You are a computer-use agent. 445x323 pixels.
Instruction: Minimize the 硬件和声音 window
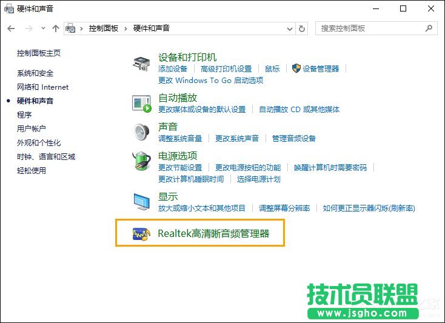click(376, 9)
